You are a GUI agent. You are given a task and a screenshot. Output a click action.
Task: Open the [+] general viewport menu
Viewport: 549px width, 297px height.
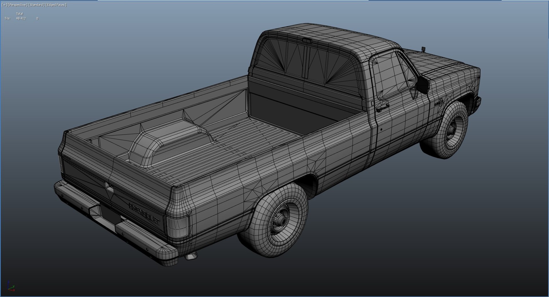pos(4,5)
